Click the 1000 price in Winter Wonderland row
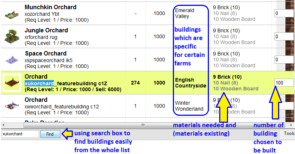This screenshot has height=154, width=295. [159, 106]
